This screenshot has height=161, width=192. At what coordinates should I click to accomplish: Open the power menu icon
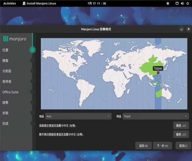(x=188, y=4)
